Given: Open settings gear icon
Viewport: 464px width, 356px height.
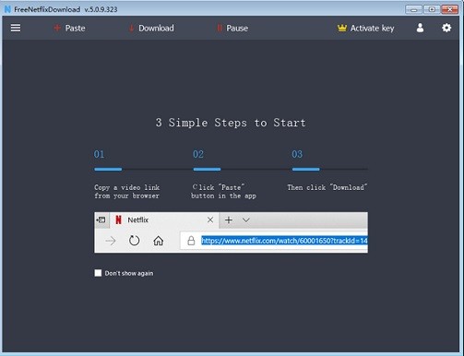Looking at the screenshot, I should [x=446, y=28].
